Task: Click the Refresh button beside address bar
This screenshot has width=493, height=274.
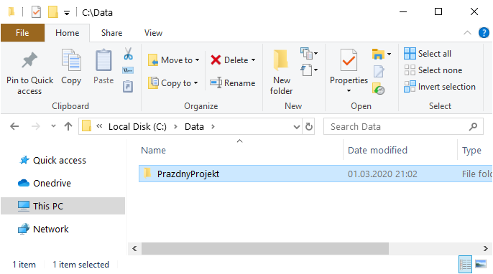Action: [x=309, y=126]
